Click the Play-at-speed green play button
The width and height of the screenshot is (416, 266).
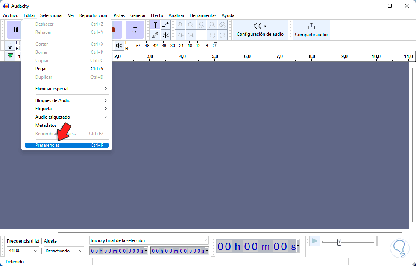click(315, 241)
